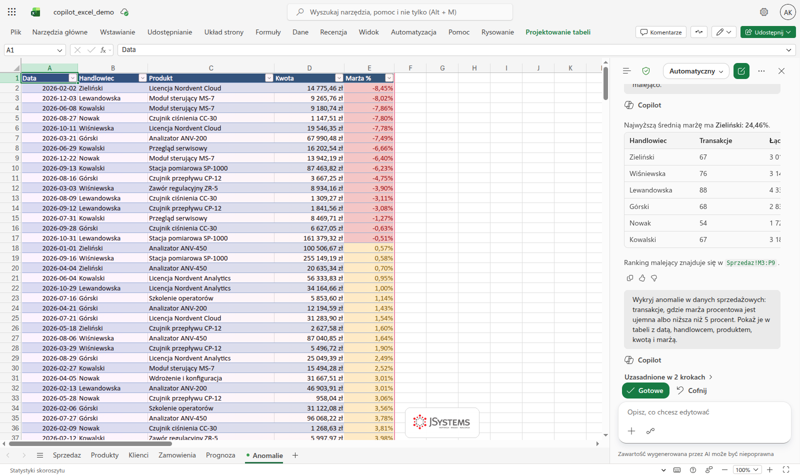Click the select-all corner triangle
The width and height of the screenshot is (800, 475).
(16, 68)
